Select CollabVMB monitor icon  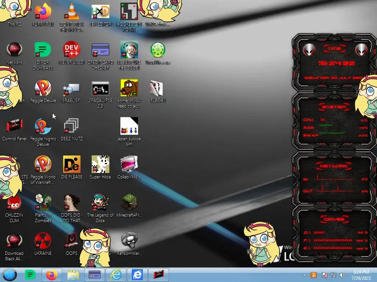pyautogui.click(x=129, y=167)
